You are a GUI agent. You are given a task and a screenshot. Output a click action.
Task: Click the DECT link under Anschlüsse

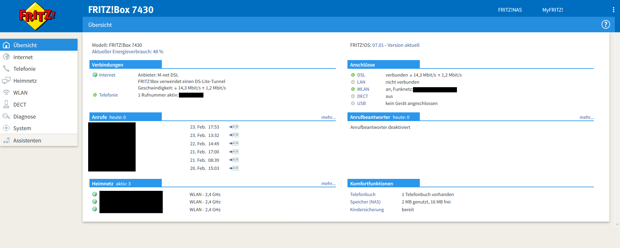point(362,96)
